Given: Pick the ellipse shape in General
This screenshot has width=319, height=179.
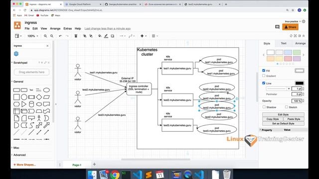Looking at the screenshot, I should coord(46,90).
